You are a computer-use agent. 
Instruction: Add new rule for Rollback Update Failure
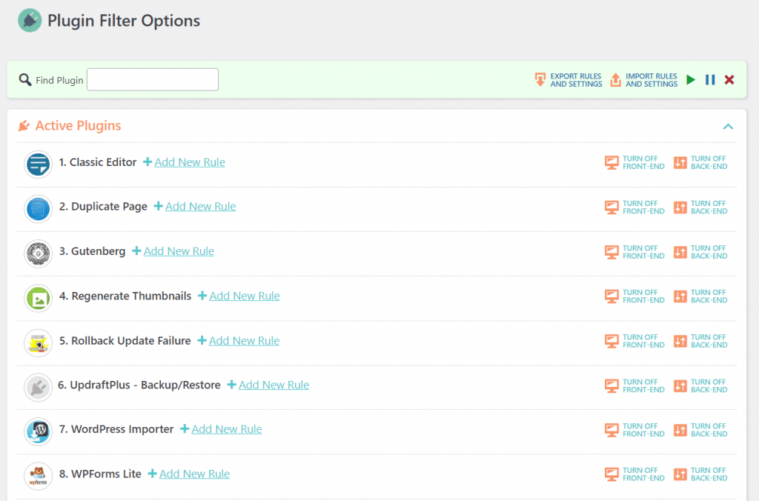[238, 341]
